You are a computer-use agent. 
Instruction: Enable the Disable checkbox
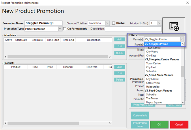pos(114,23)
